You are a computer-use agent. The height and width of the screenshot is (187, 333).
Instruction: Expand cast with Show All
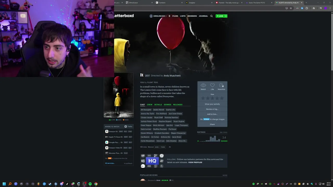182,141
